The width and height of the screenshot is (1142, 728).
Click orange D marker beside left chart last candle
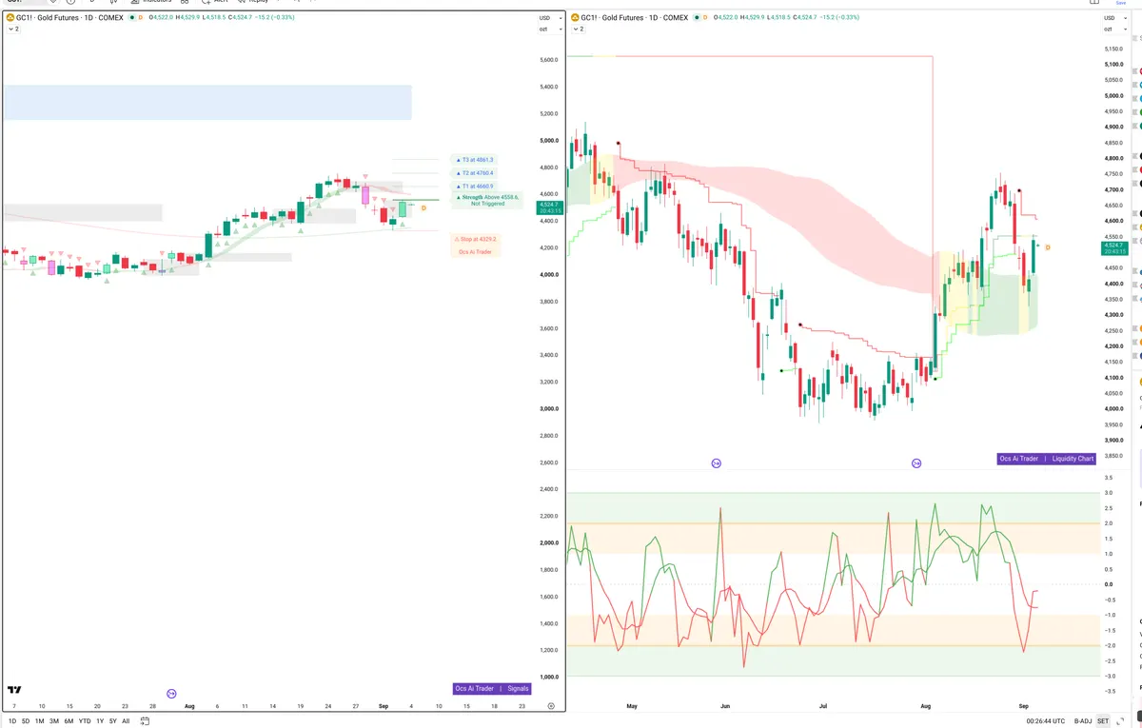pos(423,207)
